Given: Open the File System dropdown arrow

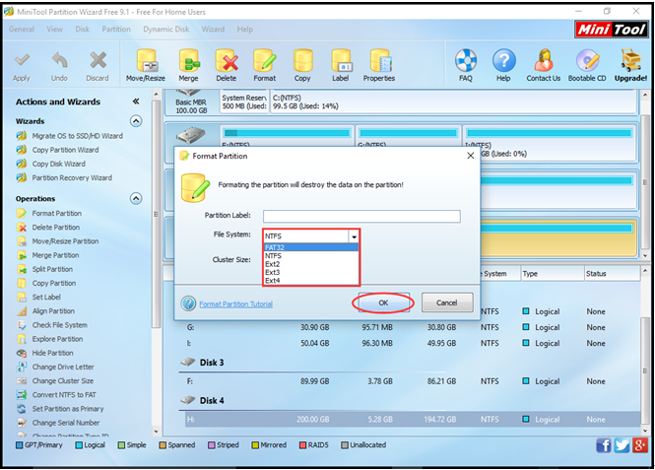Looking at the screenshot, I should (x=354, y=236).
